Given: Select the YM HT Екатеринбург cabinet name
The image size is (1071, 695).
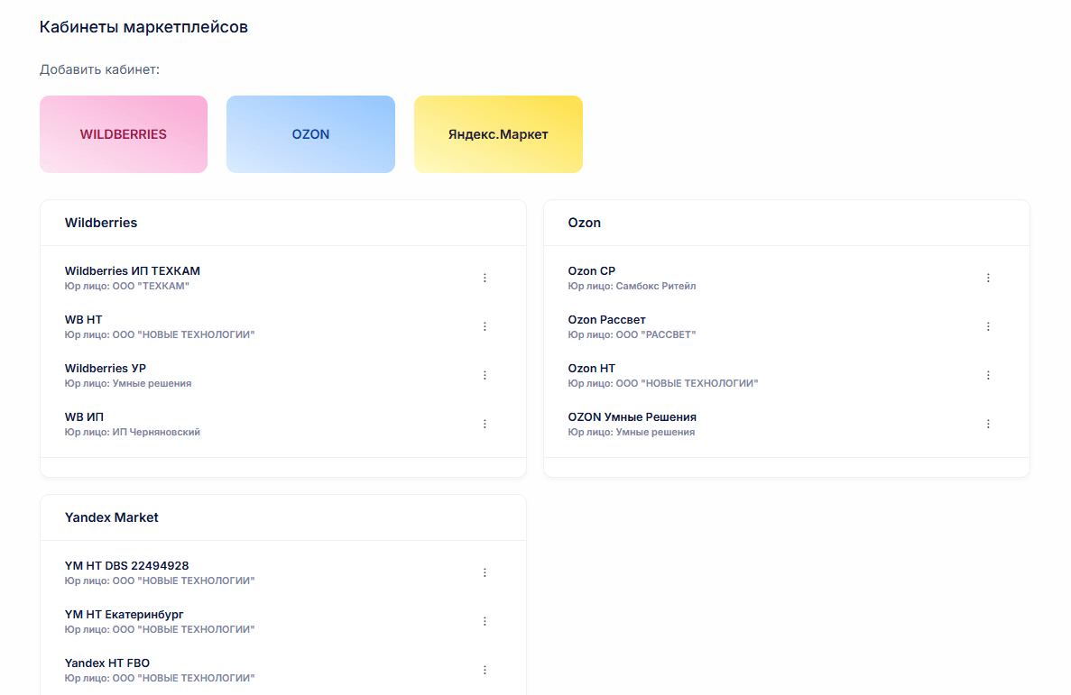Looking at the screenshot, I should point(124,615).
